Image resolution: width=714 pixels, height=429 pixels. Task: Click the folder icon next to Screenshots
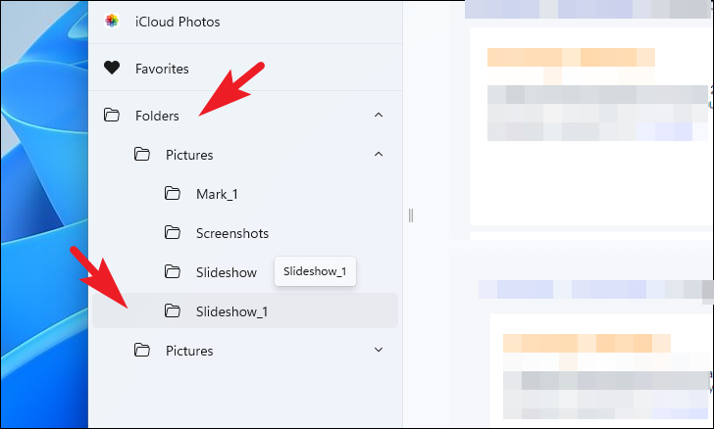173,233
